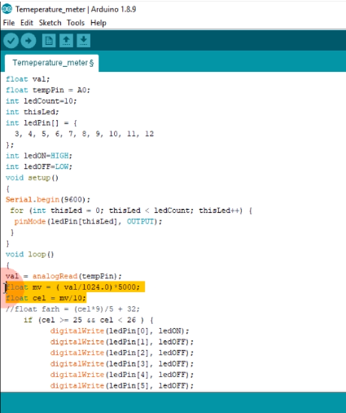Click the line 'float tempPin = A0;'

[48, 90]
